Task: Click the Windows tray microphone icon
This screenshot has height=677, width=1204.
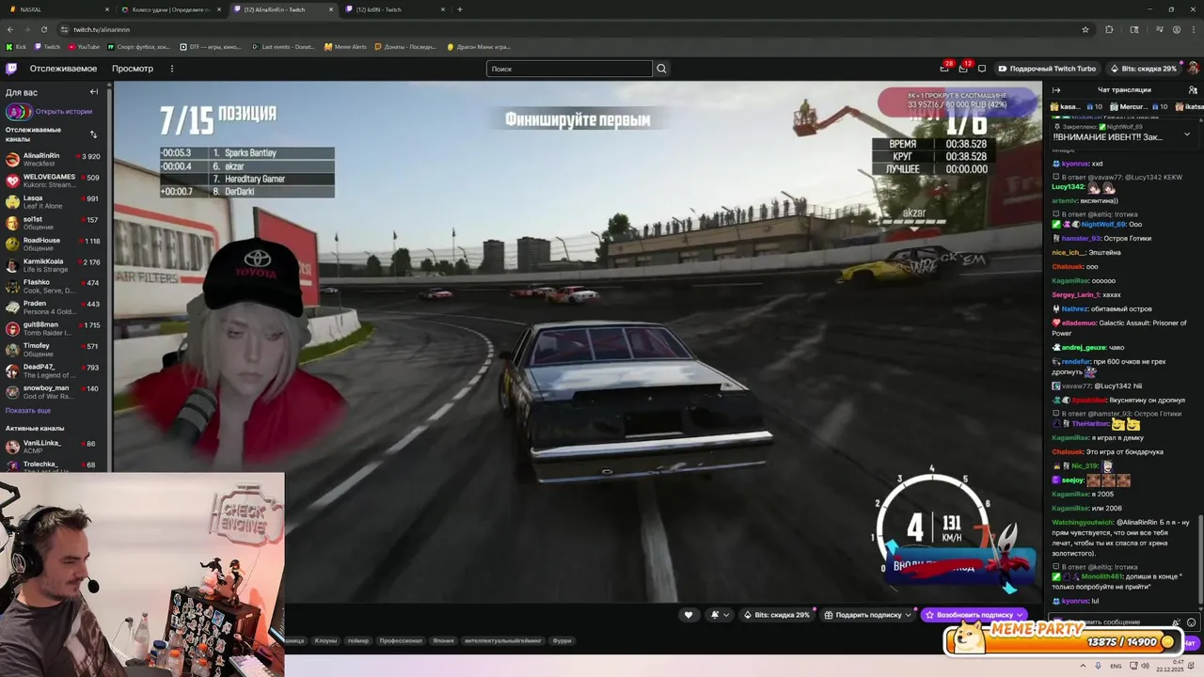Action: point(1098,666)
